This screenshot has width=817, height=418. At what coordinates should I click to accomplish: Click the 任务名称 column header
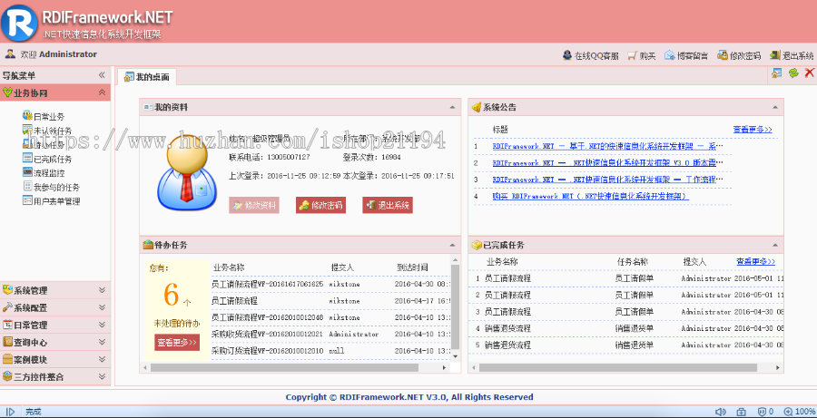pos(633,262)
